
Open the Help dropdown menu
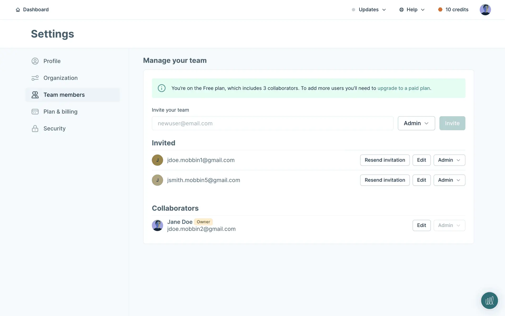point(412,10)
